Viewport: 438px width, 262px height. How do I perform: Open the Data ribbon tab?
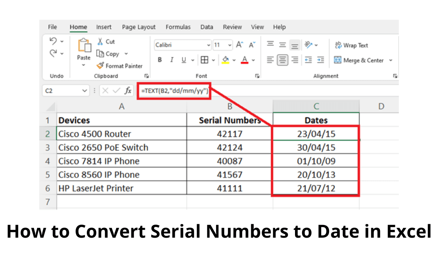click(206, 27)
